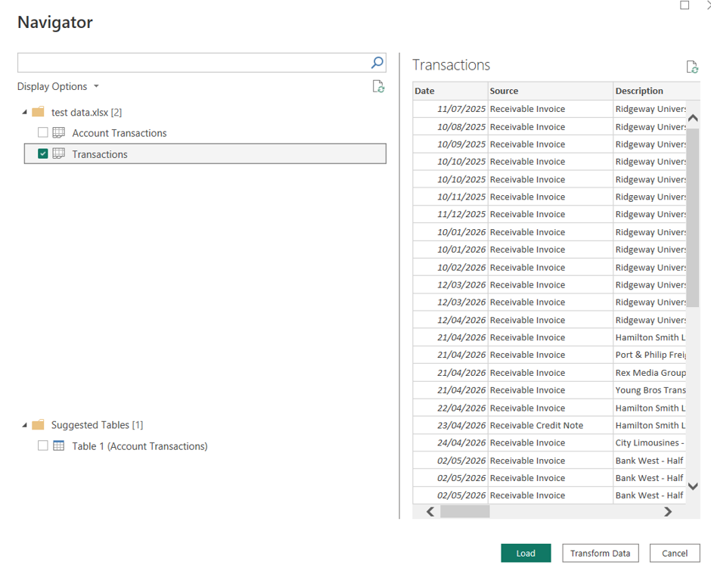711x571 pixels.
Task: Click the preview scroll up arrow
Action: tap(693, 118)
